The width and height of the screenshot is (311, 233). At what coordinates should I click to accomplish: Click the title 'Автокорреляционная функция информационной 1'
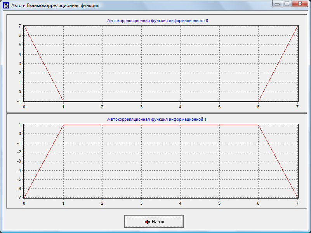(157, 119)
